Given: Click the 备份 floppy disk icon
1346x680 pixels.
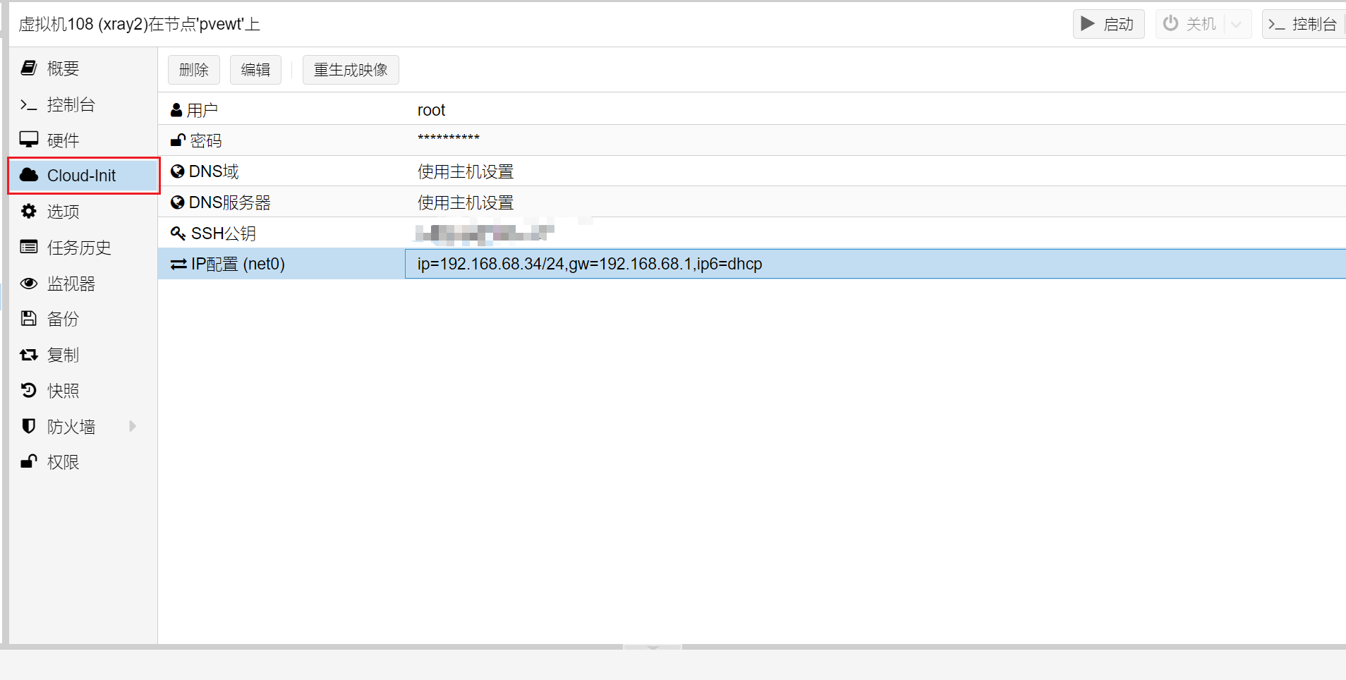Looking at the screenshot, I should (28, 318).
